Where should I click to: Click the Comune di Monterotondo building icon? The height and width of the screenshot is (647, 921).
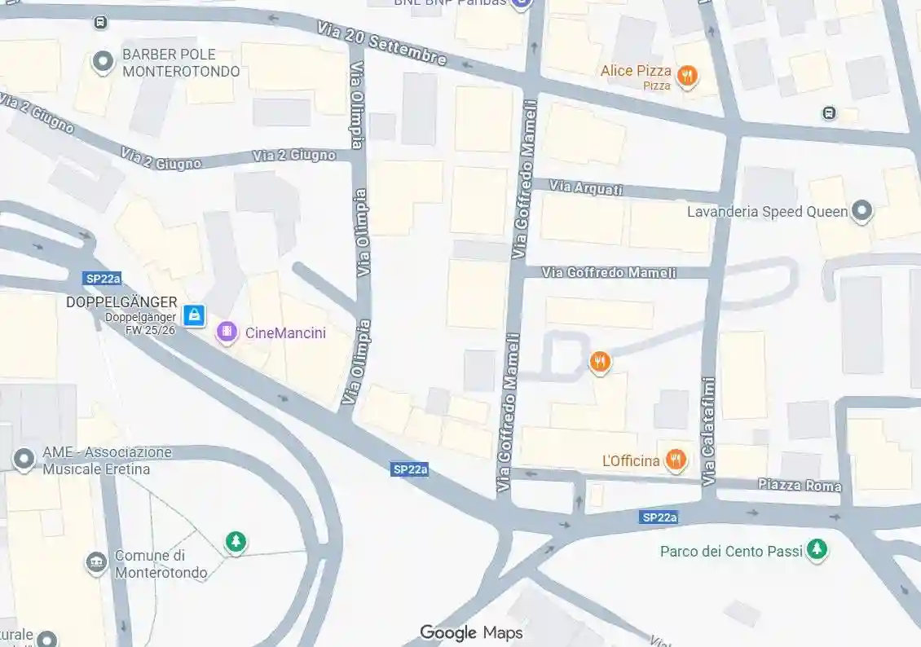pyautogui.click(x=96, y=563)
